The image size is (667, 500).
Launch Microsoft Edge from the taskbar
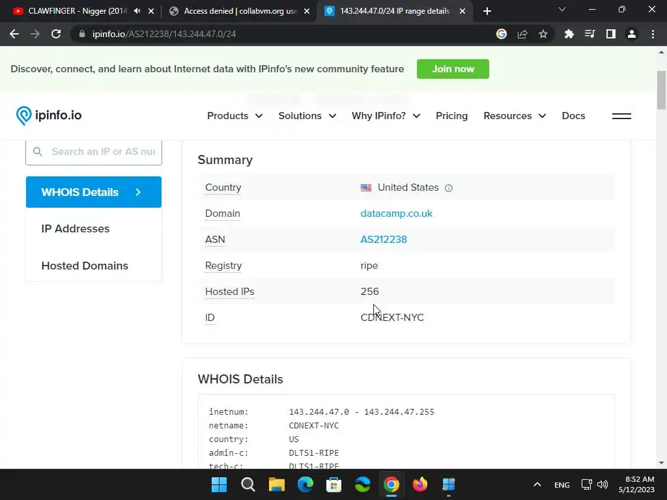tap(305, 484)
